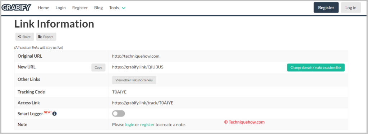Click the Note row label
368x134 pixels.
click(23, 125)
